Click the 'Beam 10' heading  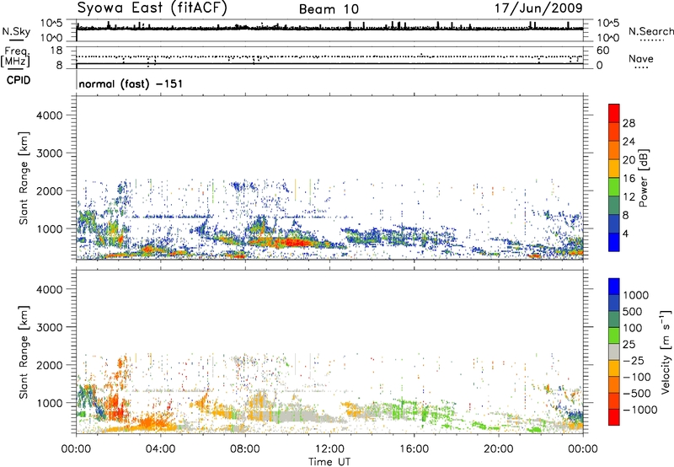(x=329, y=9)
